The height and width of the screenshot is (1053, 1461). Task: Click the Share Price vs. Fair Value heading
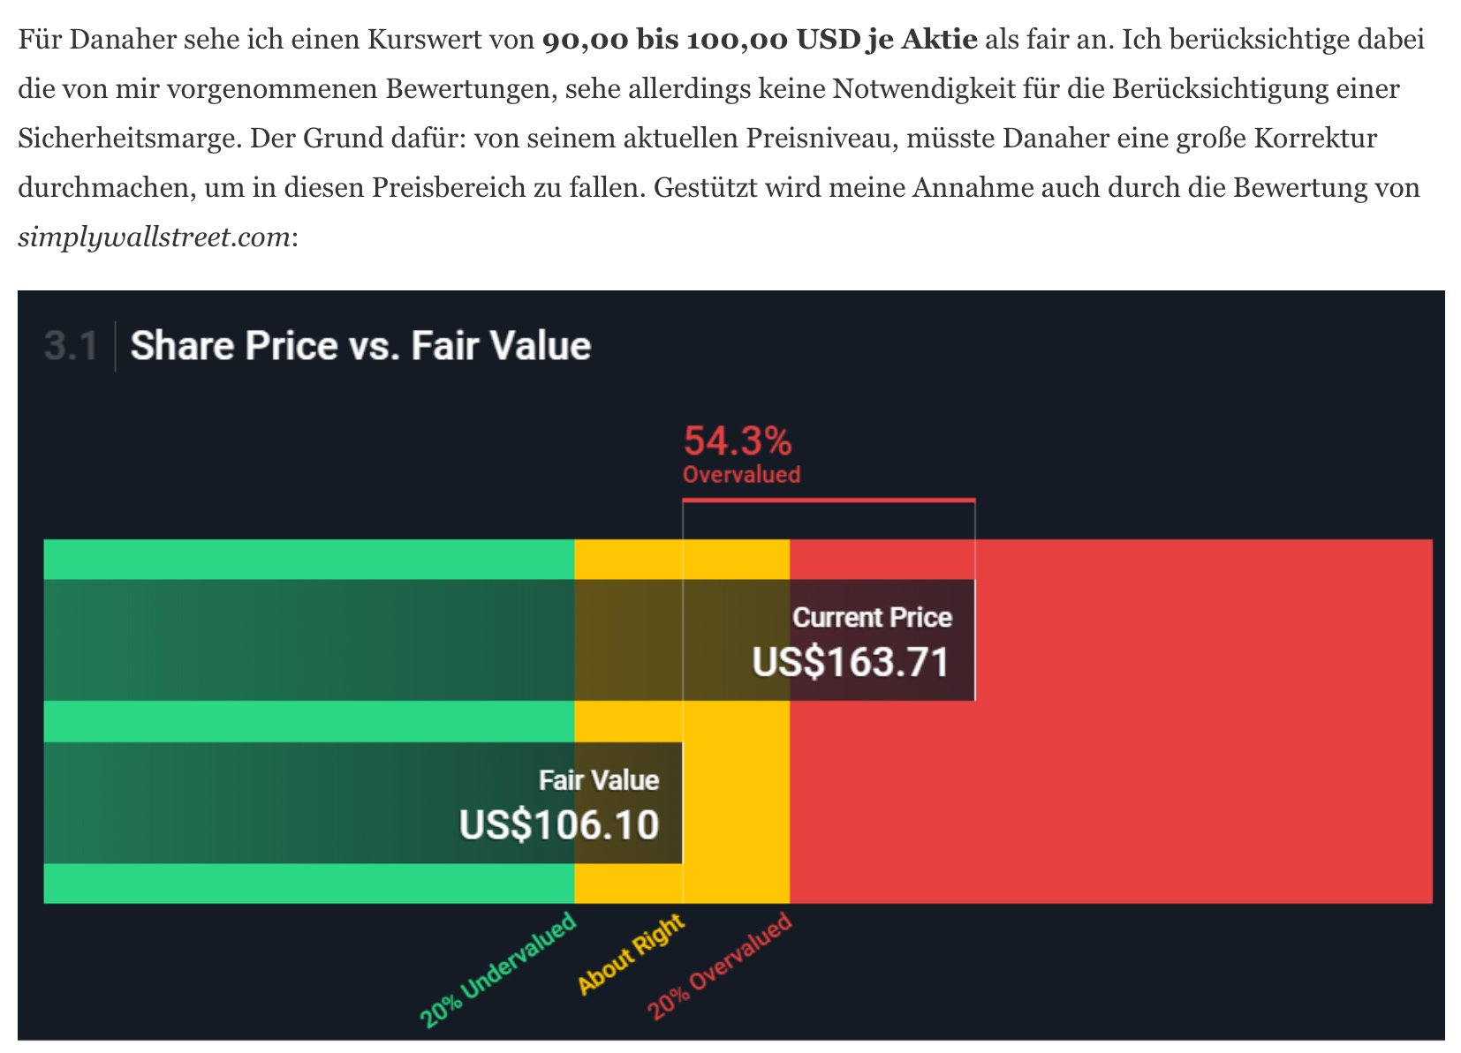click(x=360, y=345)
